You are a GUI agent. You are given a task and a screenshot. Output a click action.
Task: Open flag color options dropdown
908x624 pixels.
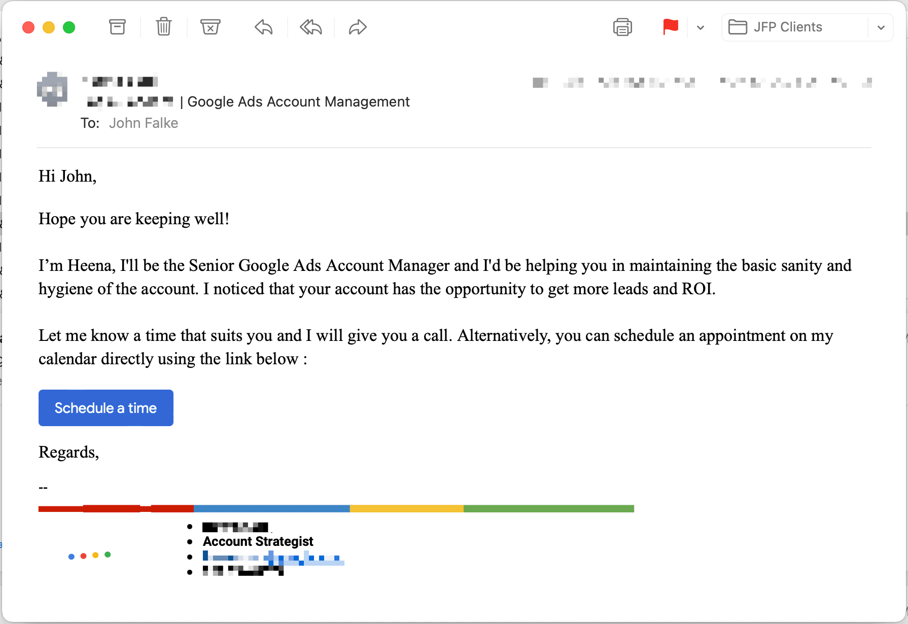[701, 27]
